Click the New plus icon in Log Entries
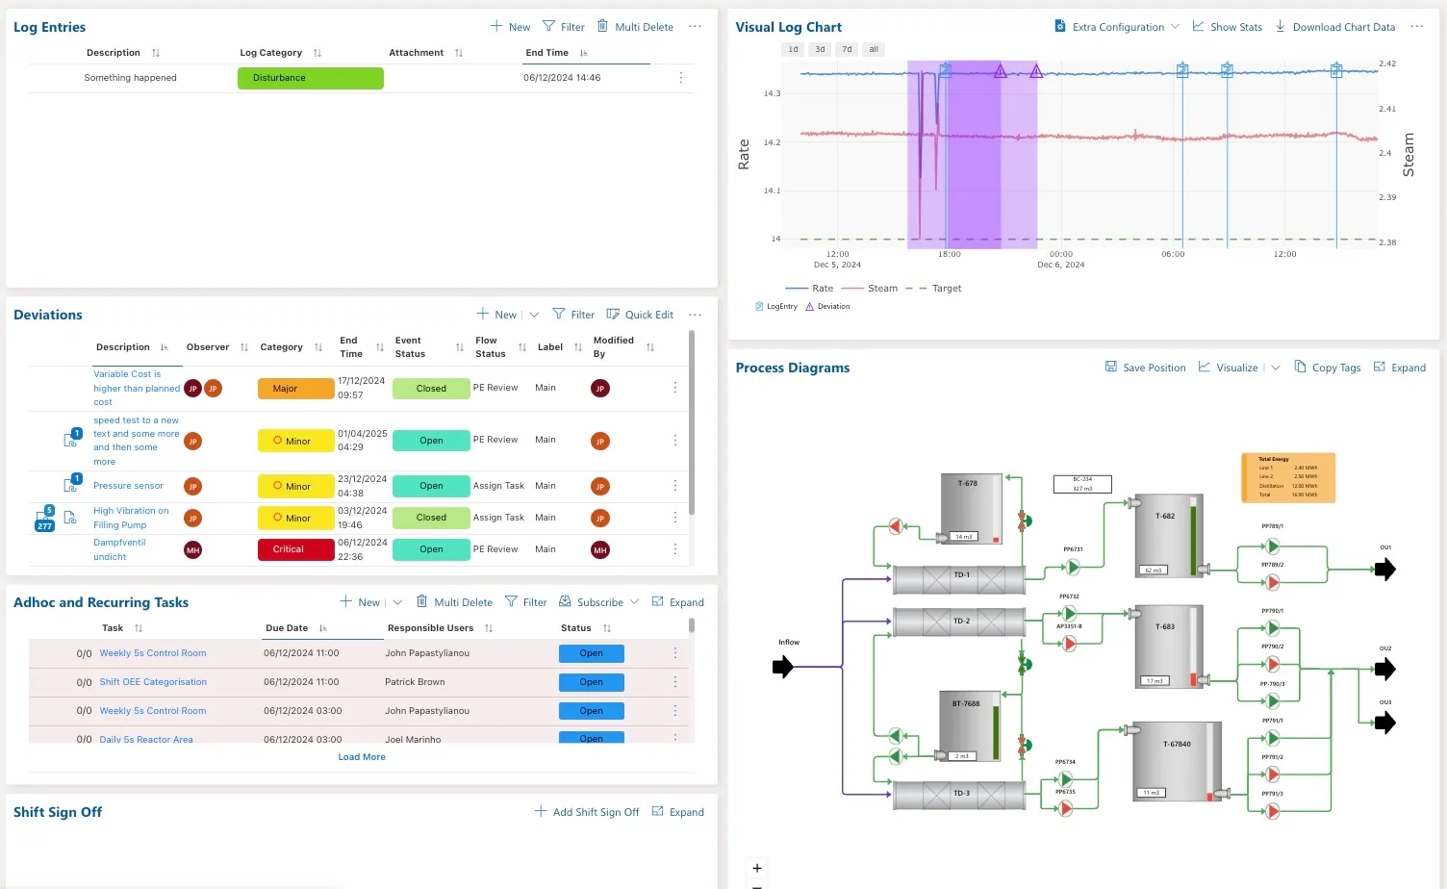The height and width of the screenshot is (889, 1447). [496, 27]
